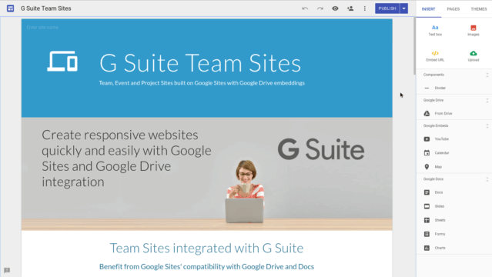Switch to the Themes tab

[478, 9]
